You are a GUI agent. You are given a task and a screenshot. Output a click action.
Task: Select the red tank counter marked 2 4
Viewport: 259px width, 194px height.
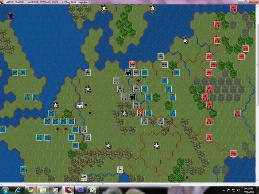tap(238, 113)
